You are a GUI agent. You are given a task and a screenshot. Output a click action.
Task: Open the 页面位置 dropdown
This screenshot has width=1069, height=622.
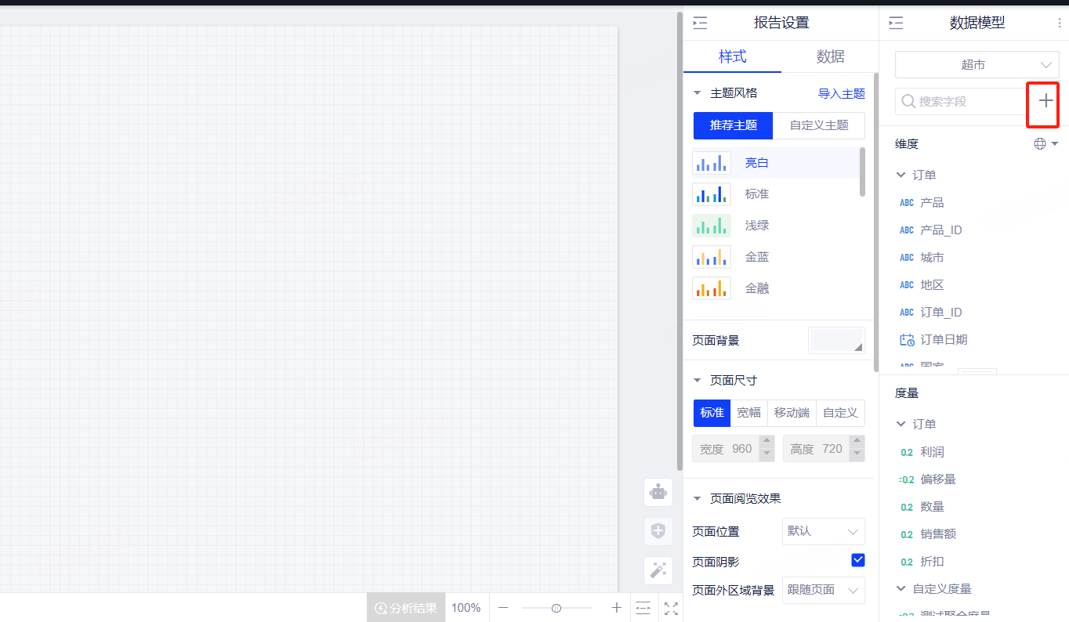(823, 531)
